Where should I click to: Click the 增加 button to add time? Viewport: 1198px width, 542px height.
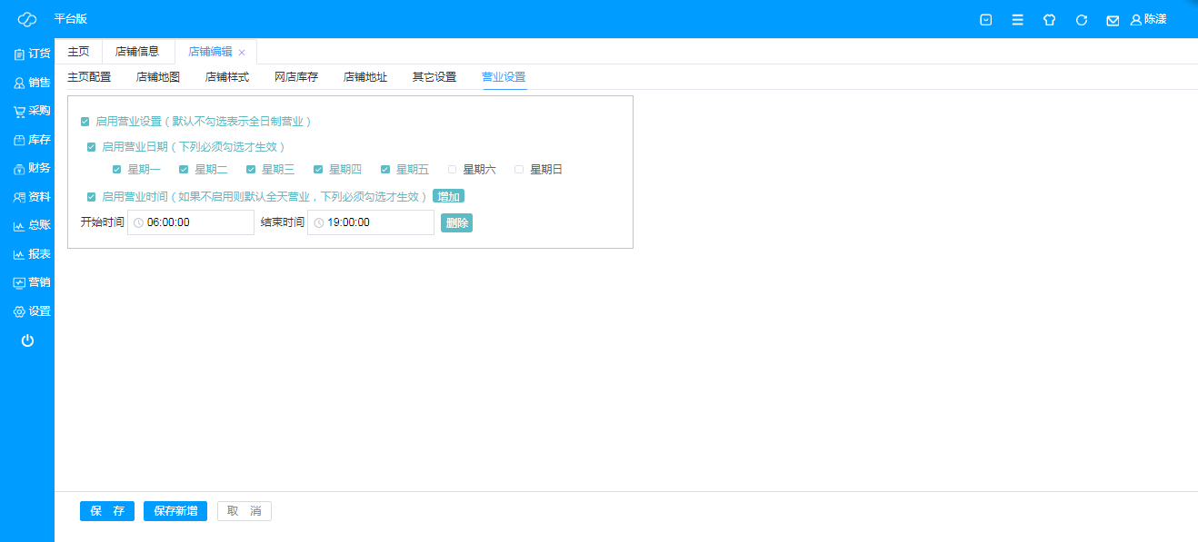[448, 196]
